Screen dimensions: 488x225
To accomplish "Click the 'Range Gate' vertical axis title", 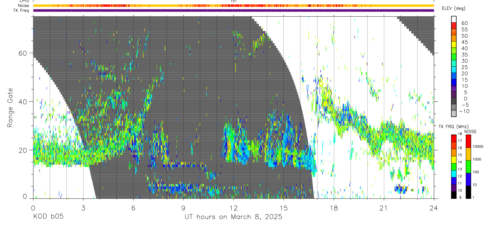I will (10, 107).
